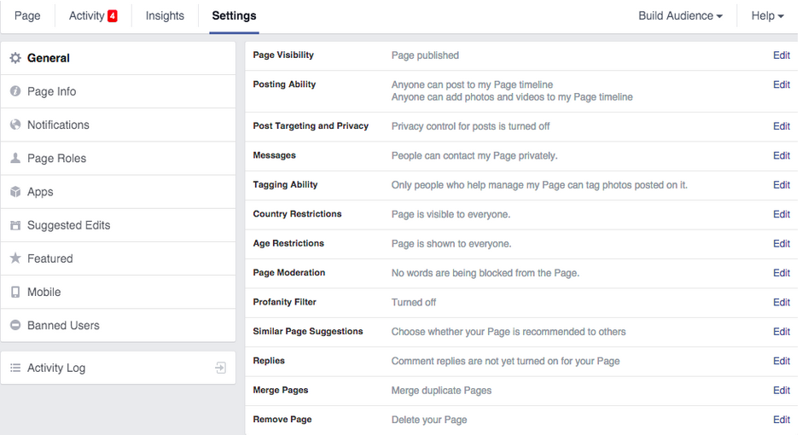Open the Featured section
The image size is (808, 435).
click(118, 258)
